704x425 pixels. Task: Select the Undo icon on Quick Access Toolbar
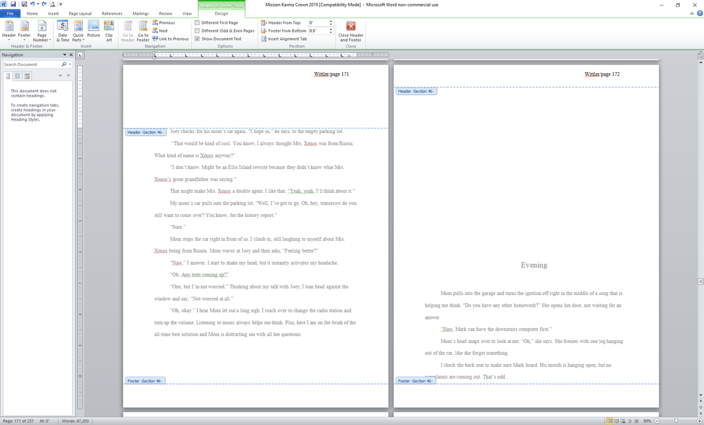tap(33, 4)
